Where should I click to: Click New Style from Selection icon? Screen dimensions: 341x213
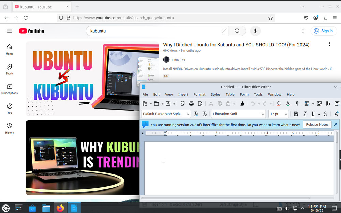click(x=205, y=114)
